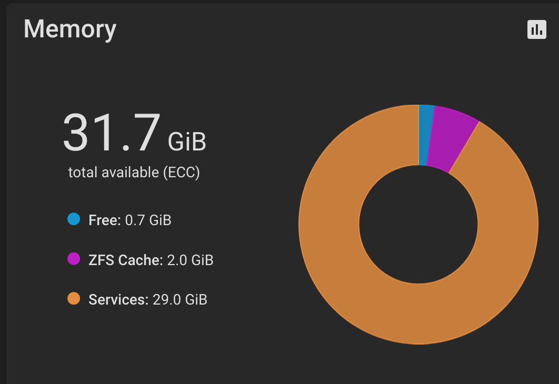Click the large 31.7 total number
Screen dimensions: 559x384
pos(112,133)
